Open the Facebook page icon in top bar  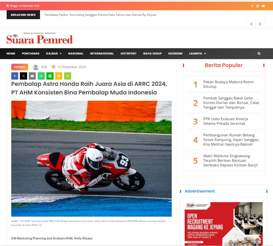click(252, 6)
